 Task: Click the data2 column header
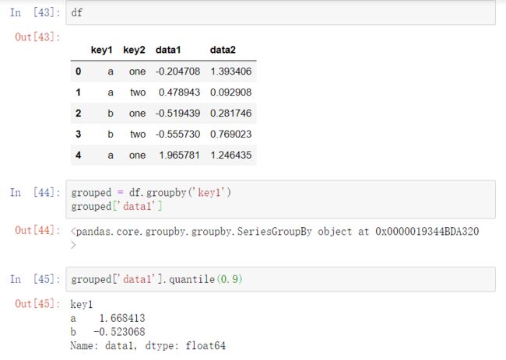(223, 50)
